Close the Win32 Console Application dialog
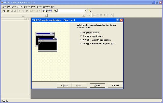This screenshot has width=163, height=103. 121,20
